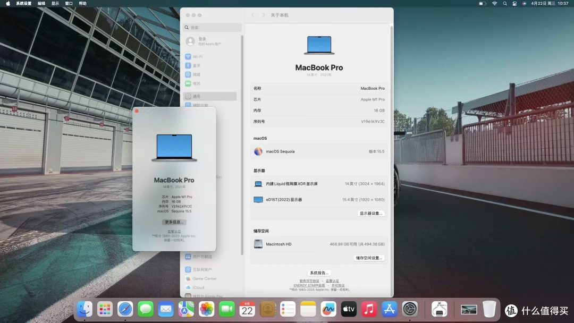
Task: Click the battery status icon in menu bar
Action: [x=483, y=3]
